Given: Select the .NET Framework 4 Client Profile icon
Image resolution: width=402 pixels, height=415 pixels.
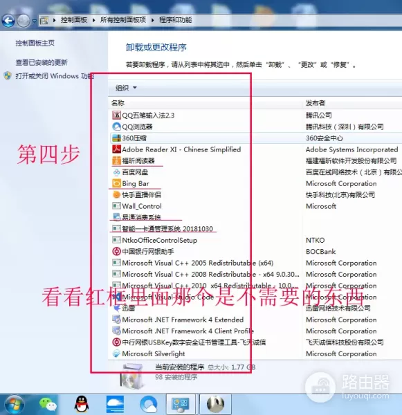Looking at the screenshot, I should pos(116,331).
